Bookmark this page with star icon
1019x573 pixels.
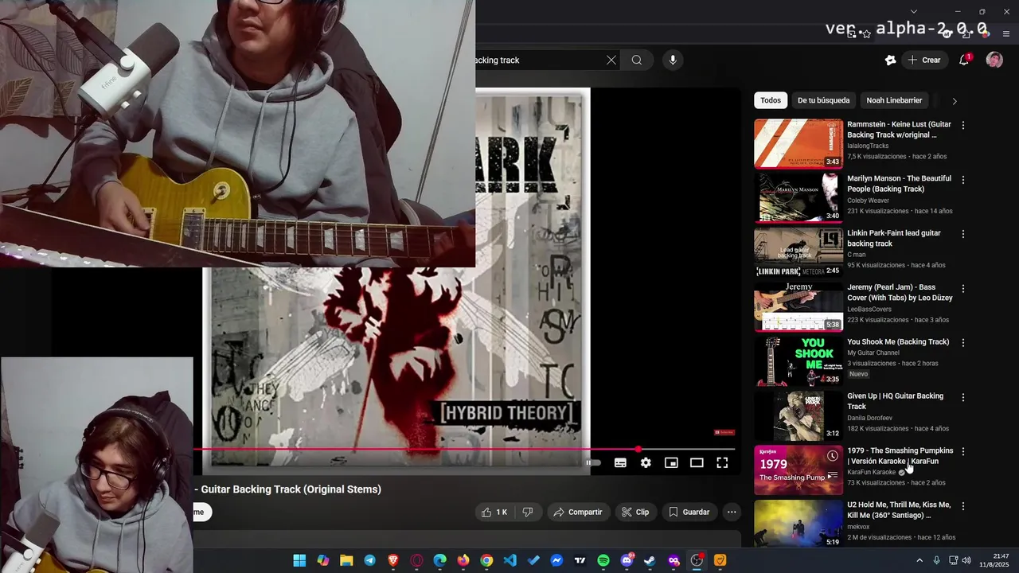coord(867,34)
